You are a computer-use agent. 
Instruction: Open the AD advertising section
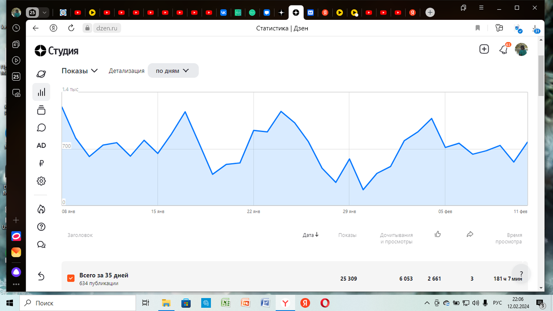coord(41,146)
